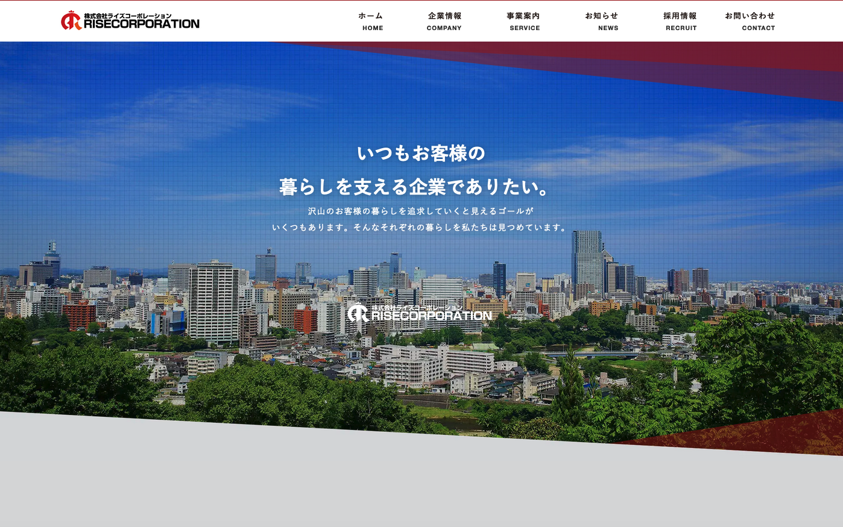The image size is (843, 527).
Task: Click the crest symbol in the hero watermark logo
Action: tap(358, 313)
